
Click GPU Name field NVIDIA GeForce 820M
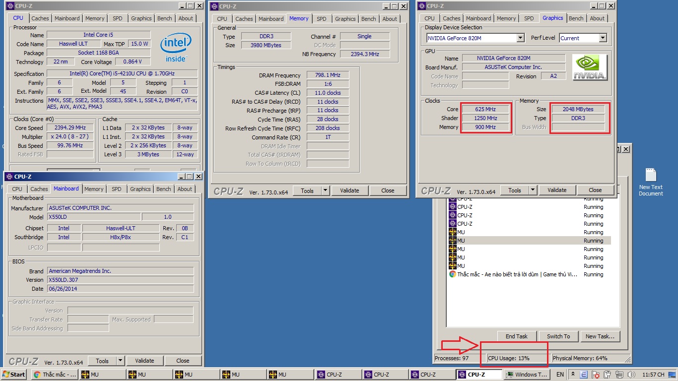514,58
